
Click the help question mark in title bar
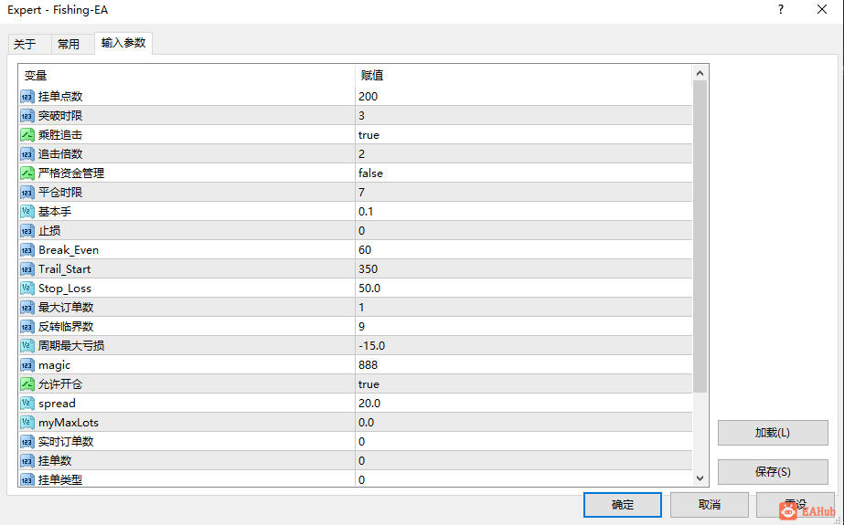coord(781,10)
